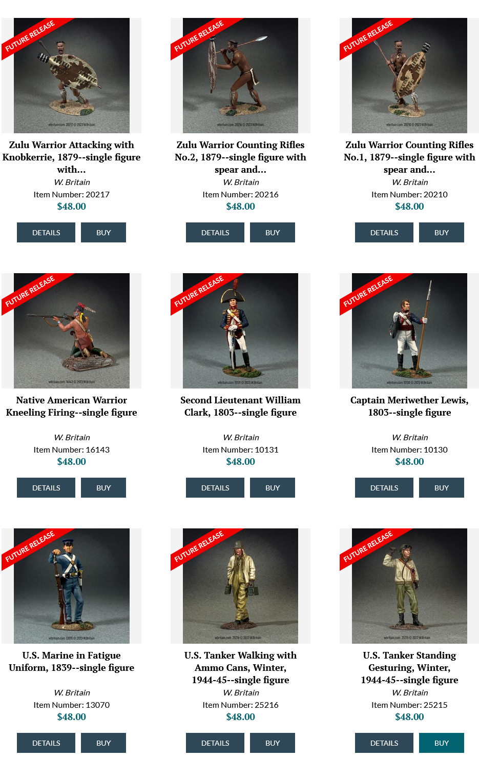Open the Captain Meriwether Lewis, 1803 title link

[409, 406]
